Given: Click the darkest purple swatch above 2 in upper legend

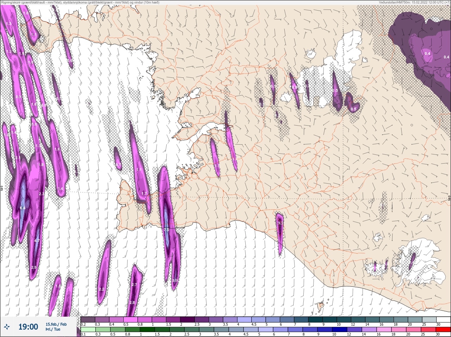Looking at the screenshot, I should click(187, 319).
